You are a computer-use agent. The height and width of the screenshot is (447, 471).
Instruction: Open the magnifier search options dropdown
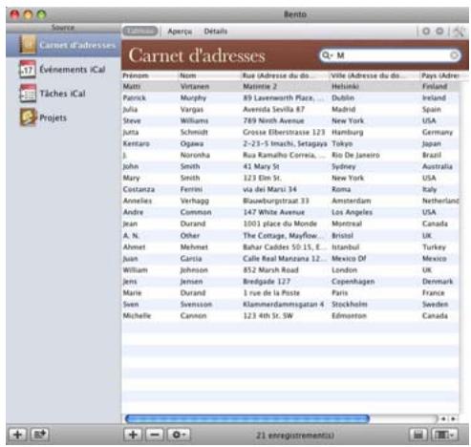pyautogui.click(x=327, y=55)
